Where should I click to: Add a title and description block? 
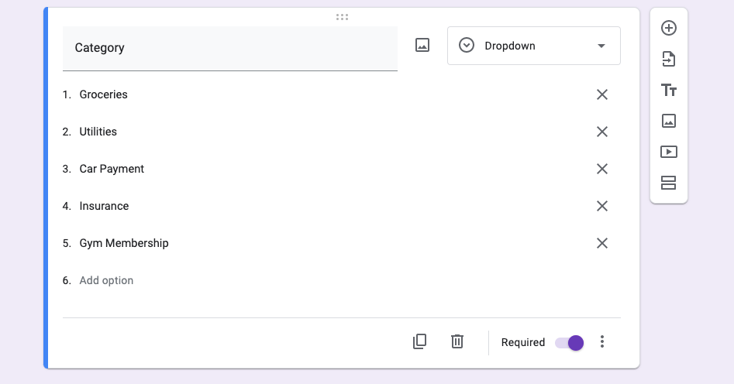tap(669, 90)
